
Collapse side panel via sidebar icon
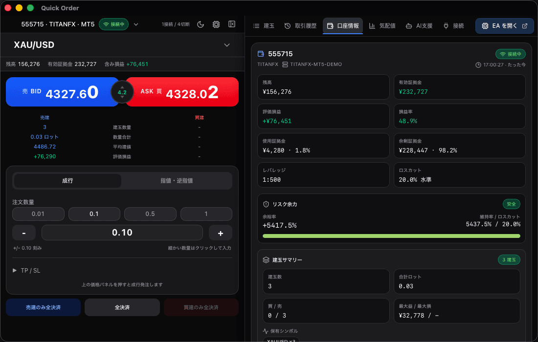pyautogui.click(x=232, y=24)
